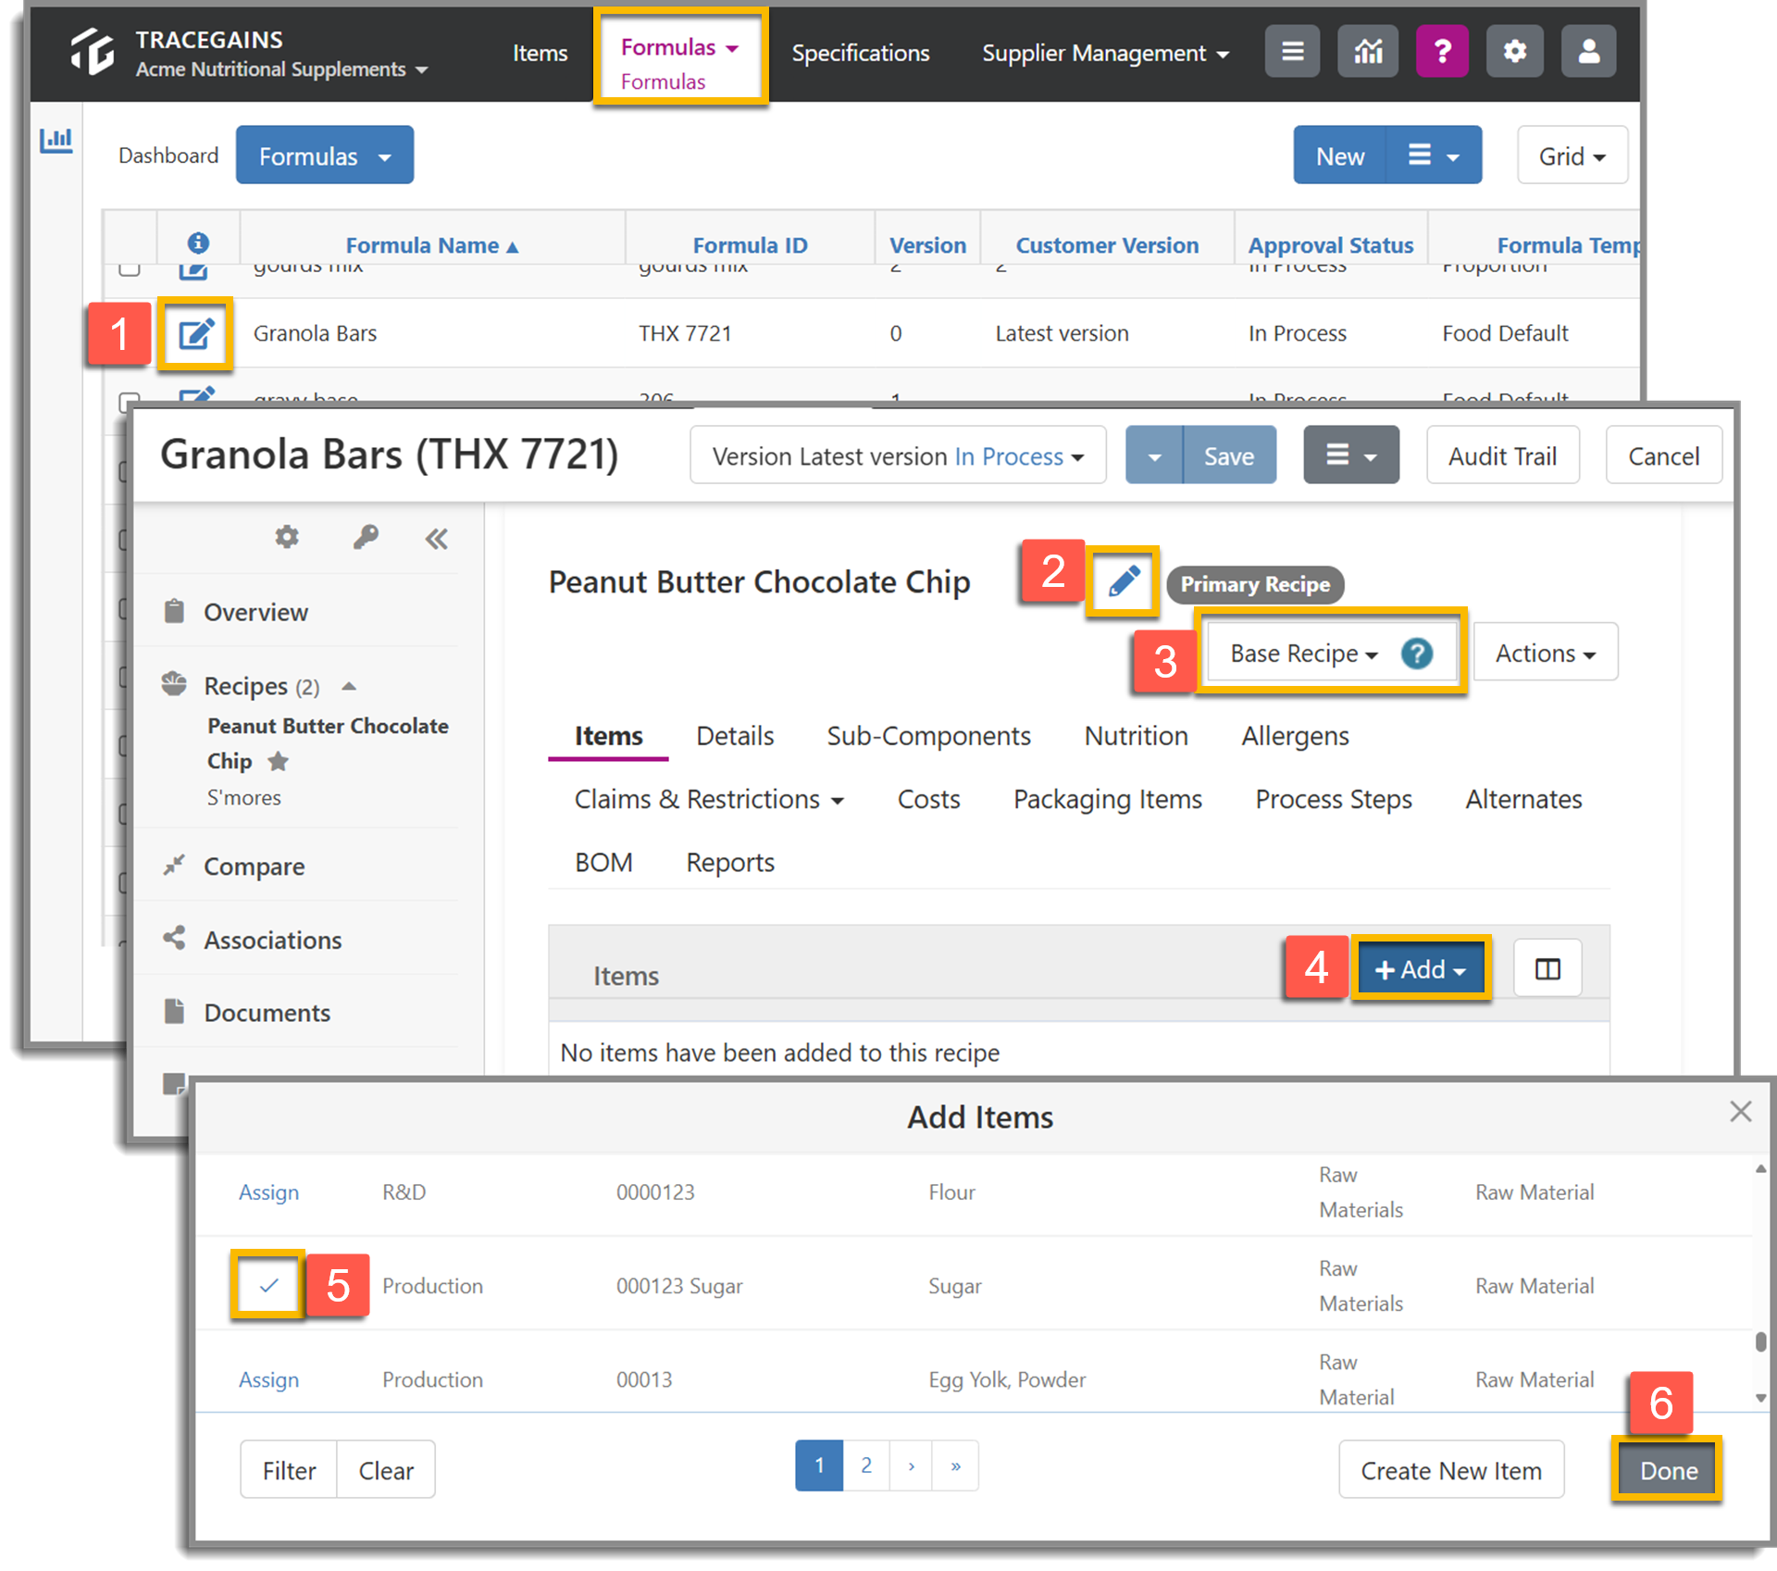Select the S'mores recipe
Image resolution: width=1777 pixels, height=1571 pixels.
[x=243, y=798]
